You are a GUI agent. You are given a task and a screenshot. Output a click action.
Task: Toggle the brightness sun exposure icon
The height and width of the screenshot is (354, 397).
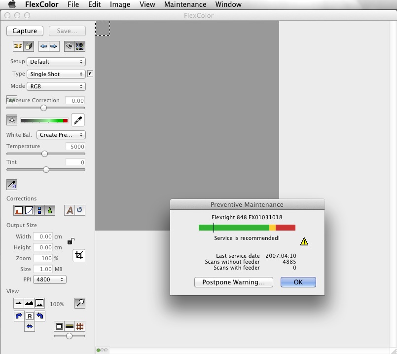pyautogui.click(x=12, y=120)
